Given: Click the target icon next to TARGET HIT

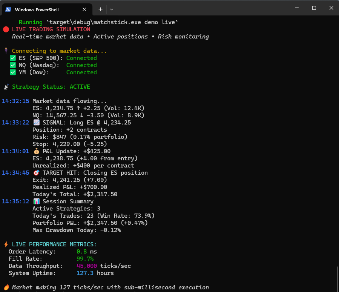Looking at the screenshot, I should pos(37,172).
